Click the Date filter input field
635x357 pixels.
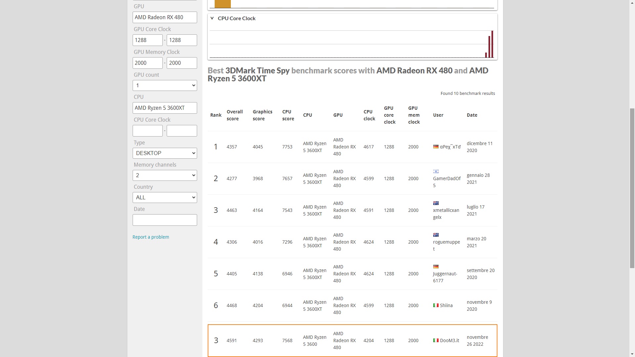(165, 220)
